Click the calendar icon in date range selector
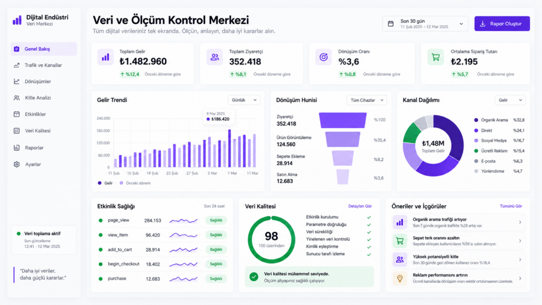 [x=391, y=24]
